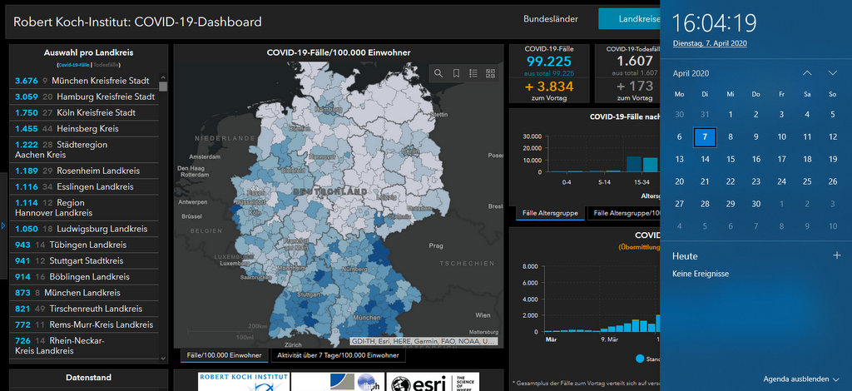Select today, 7 April, in calendar
This screenshot has height=391, width=852.
[705, 136]
